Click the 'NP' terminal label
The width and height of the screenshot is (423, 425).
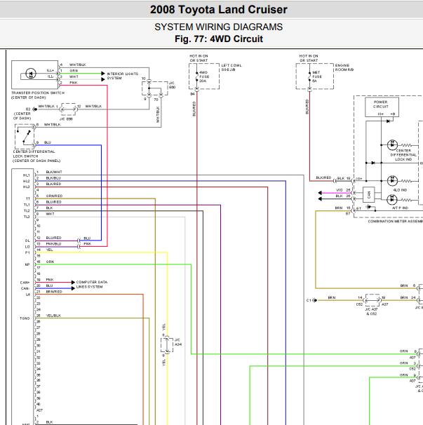(x=27, y=264)
